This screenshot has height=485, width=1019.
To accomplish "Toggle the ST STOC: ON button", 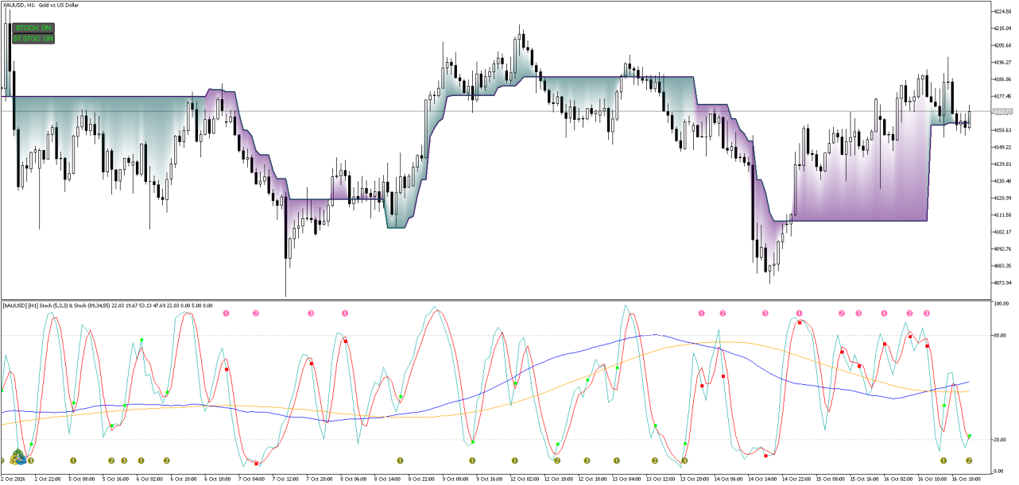I will click(x=33, y=38).
